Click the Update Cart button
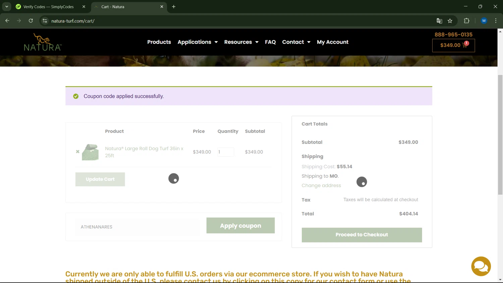 tap(100, 179)
